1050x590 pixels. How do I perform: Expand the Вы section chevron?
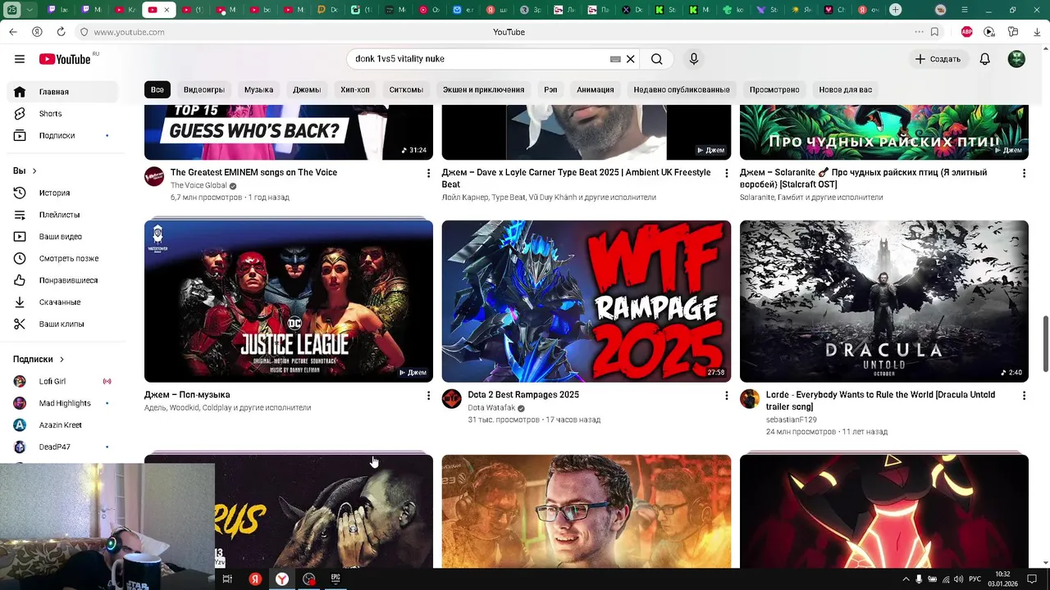[34, 170]
